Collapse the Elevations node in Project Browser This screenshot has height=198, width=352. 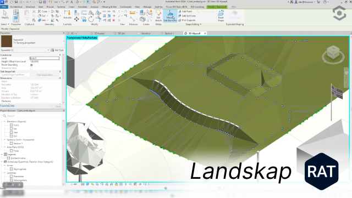coord(5,121)
